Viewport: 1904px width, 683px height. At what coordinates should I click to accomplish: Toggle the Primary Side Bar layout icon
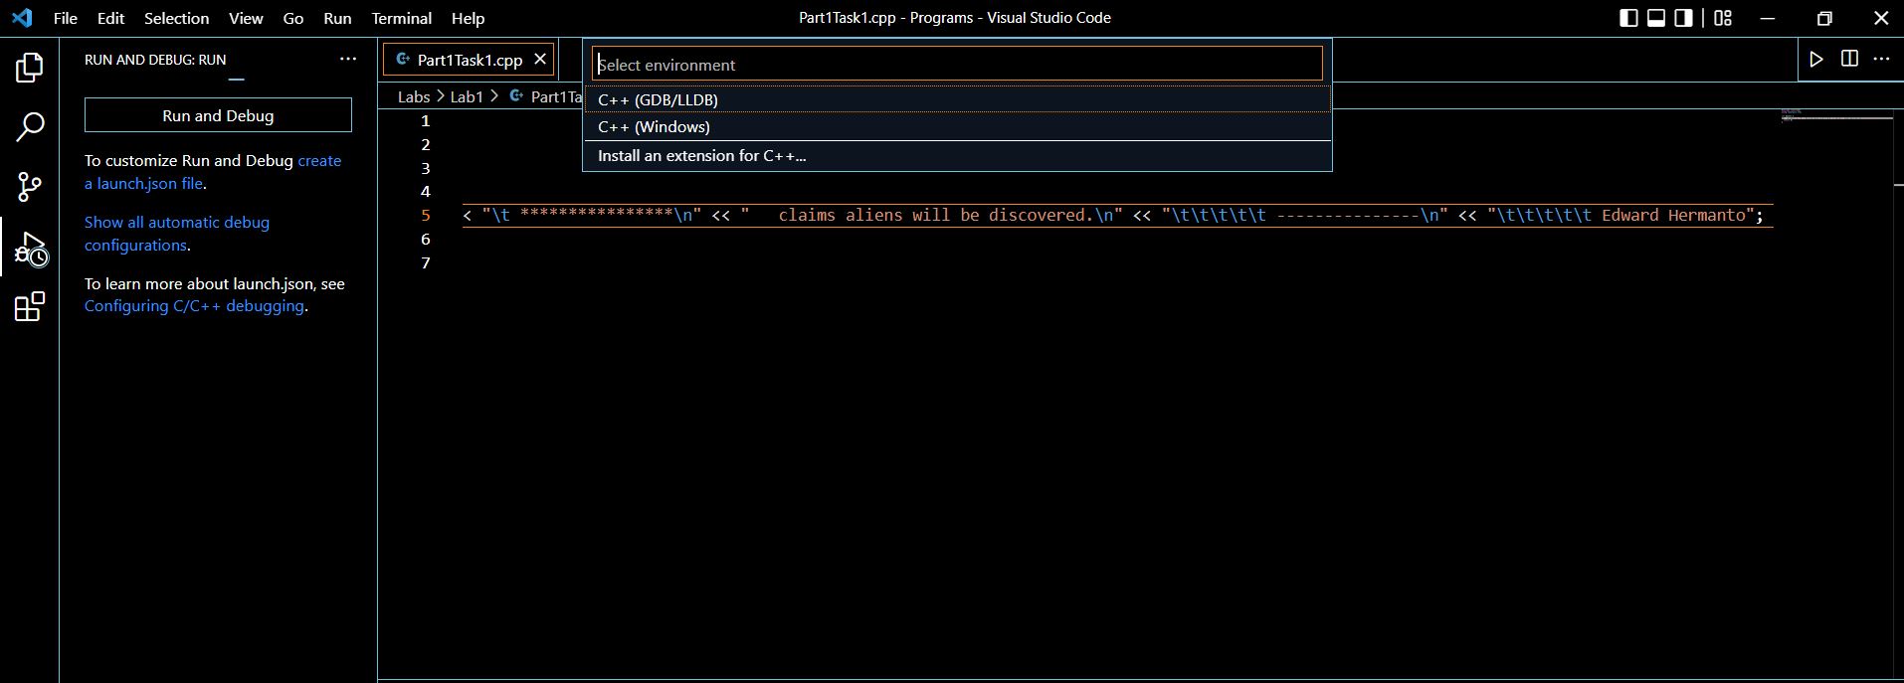(1628, 18)
